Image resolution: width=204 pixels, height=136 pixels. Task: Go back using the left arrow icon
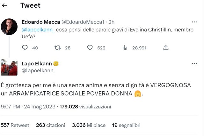[x=4, y=5]
